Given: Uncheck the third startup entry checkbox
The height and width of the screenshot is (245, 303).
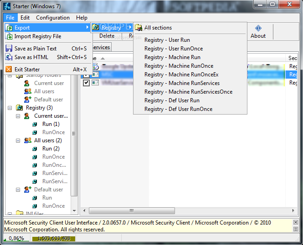Looking at the screenshot, I should (x=86, y=83).
